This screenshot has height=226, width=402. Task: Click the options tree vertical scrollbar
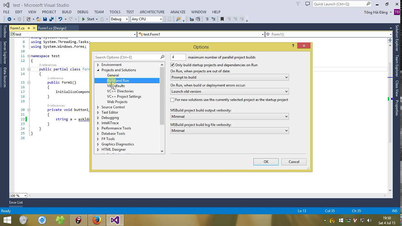pyautogui.click(x=162, y=96)
